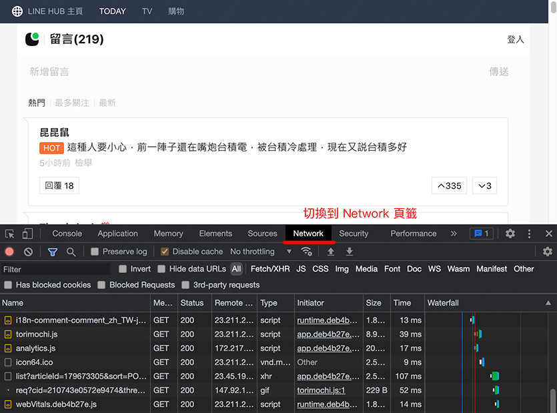The width and height of the screenshot is (557, 413).
Task: Sort comments by 最新
Action: (x=107, y=103)
